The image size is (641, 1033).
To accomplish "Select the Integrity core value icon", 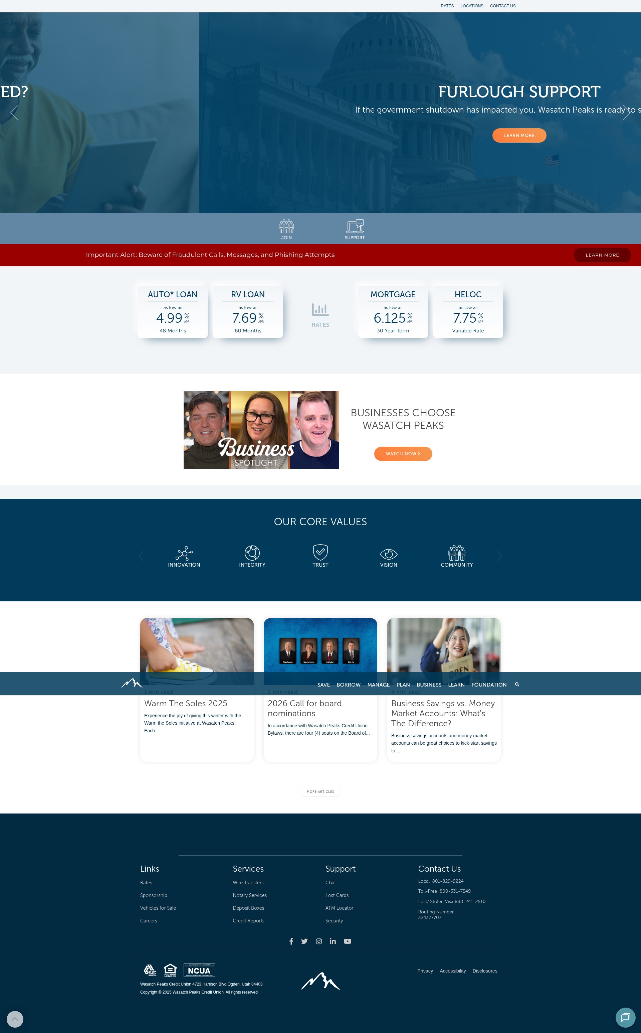I will pyautogui.click(x=252, y=553).
